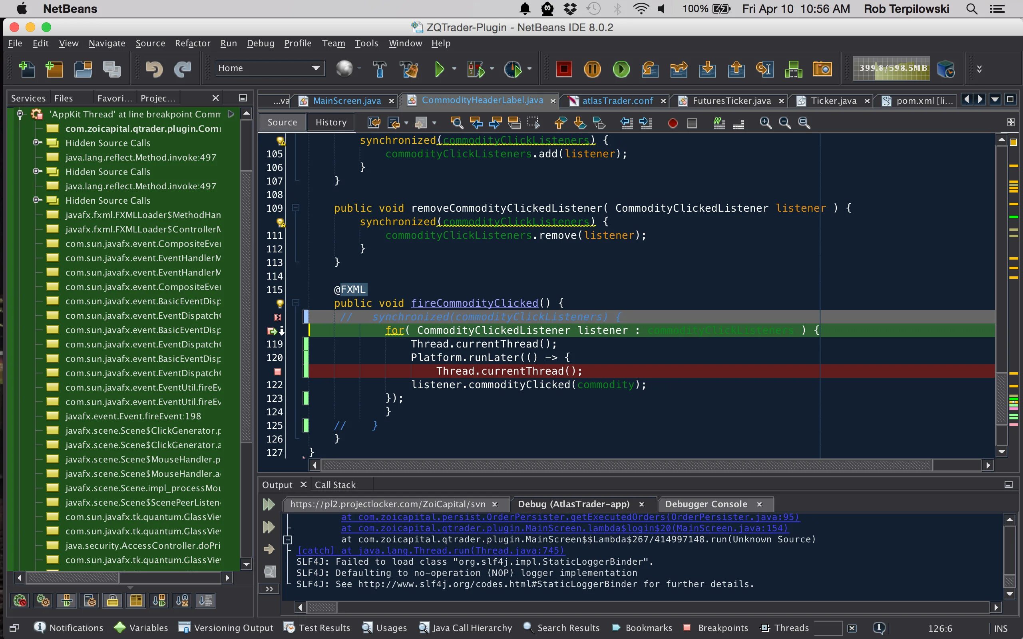Toggle the breakpoint at line 121
Image resolution: width=1023 pixels, height=639 pixels.
tap(278, 370)
